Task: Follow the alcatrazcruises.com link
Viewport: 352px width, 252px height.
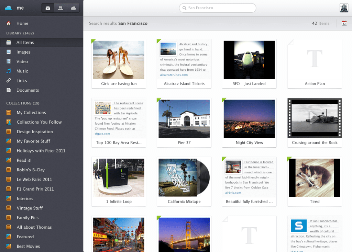Action: coord(174,75)
